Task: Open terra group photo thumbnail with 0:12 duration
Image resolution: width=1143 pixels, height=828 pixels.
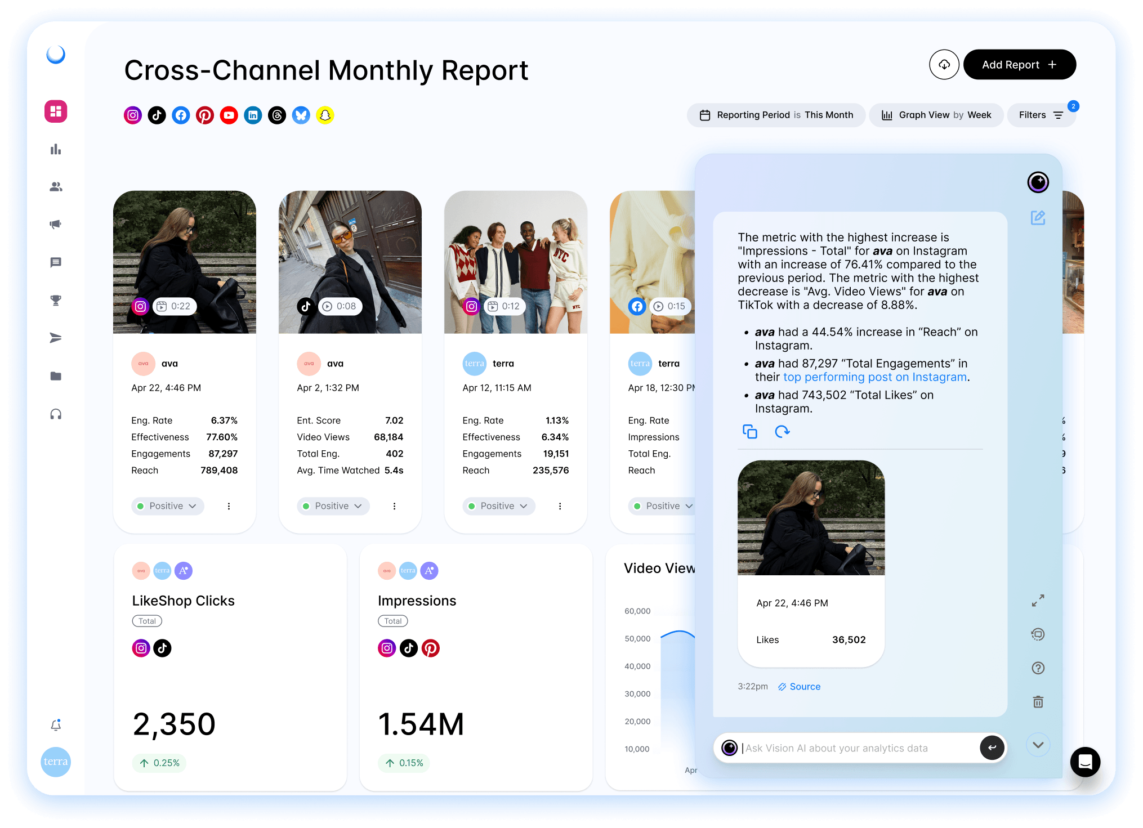Action: pos(516,262)
